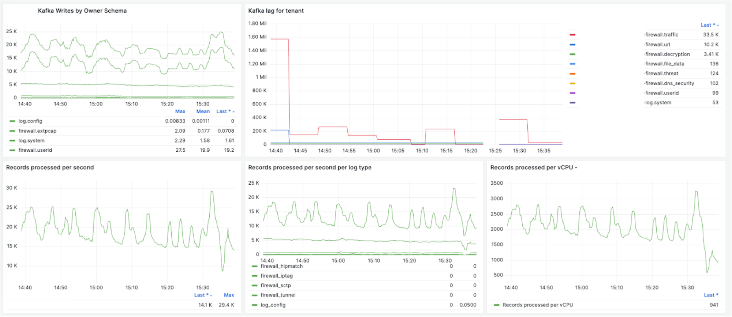Click the green marker beside Records processed per vCPU
732x317 pixels.
click(497, 305)
